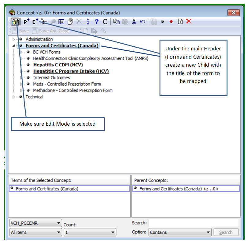Open the VCH_PCCEMR dropdown
The height and width of the screenshot is (243, 248).
pos(36,223)
